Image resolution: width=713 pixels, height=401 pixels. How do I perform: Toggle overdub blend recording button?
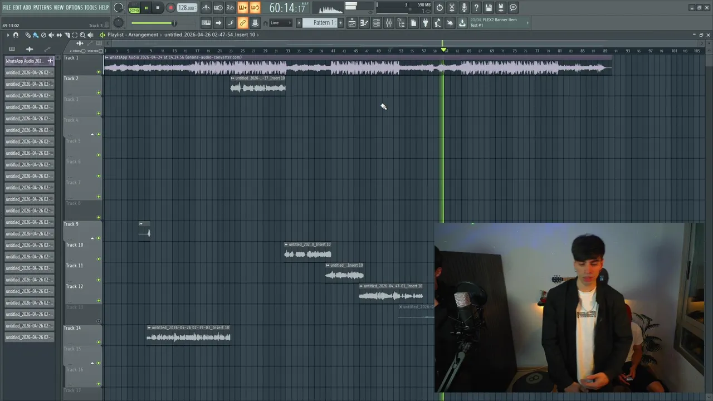[242, 8]
